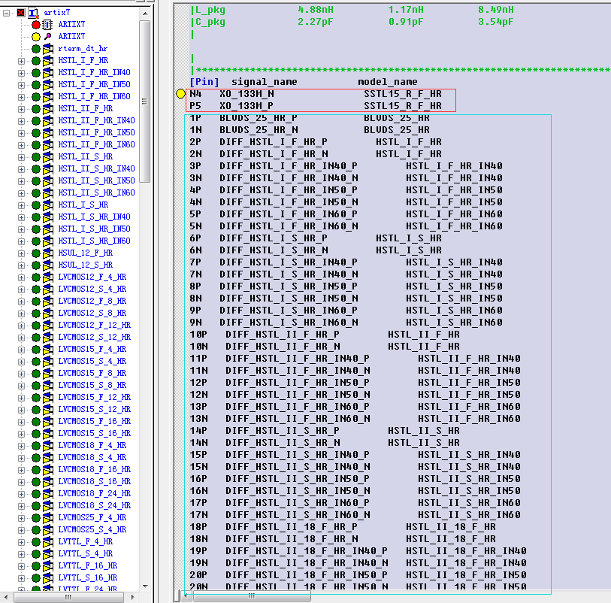This screenshot has width=611, height=603.
Task: Click the tree panel horizontal scrollbar thumb
Action: tap(68, 597)
